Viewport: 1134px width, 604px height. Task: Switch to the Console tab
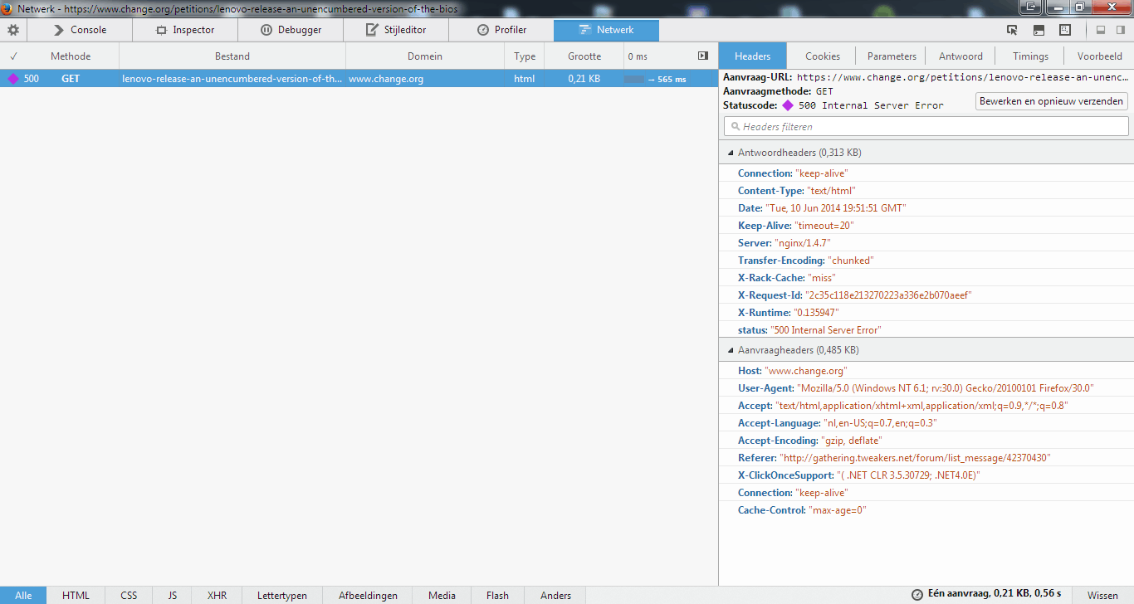click(x=81, y=30)
